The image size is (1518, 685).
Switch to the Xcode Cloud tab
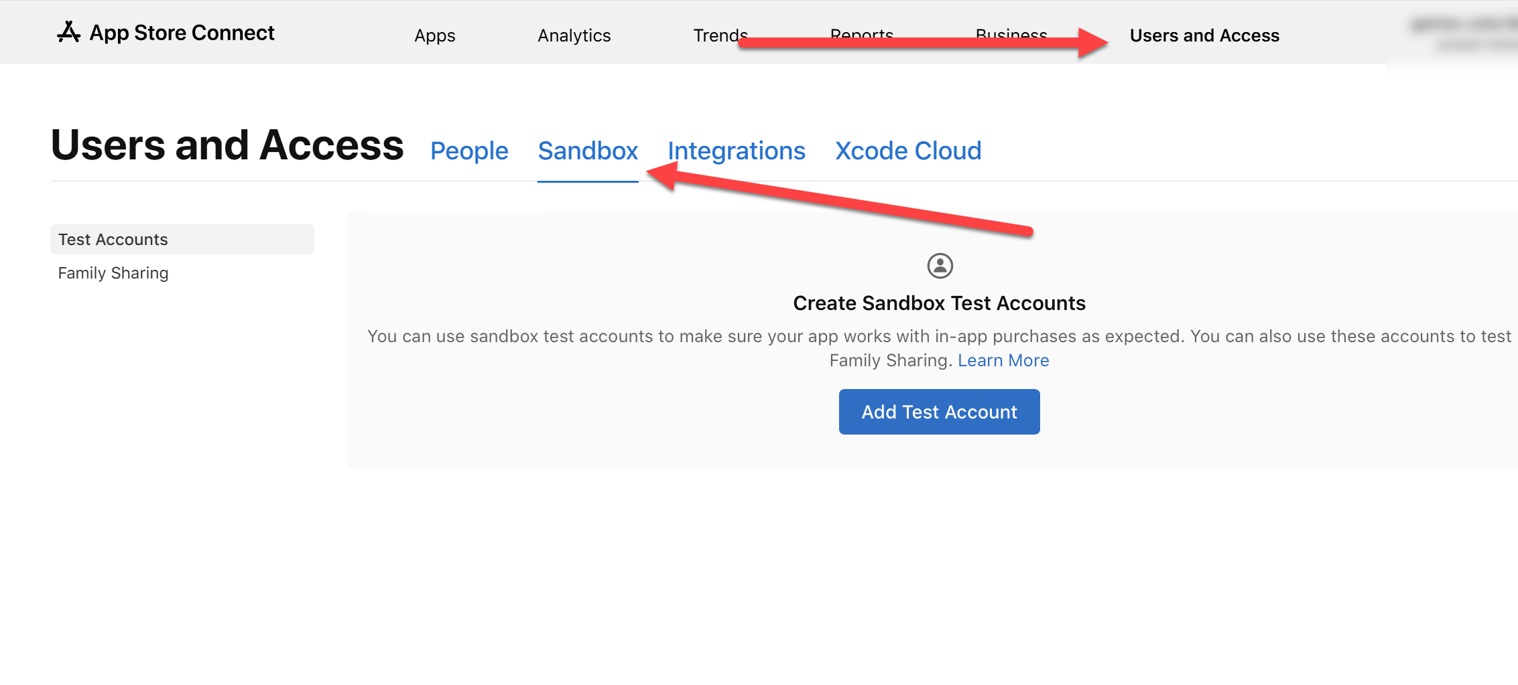coord(908,151)
